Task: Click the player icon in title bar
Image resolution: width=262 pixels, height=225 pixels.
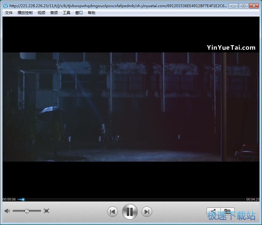Action: 6,6
